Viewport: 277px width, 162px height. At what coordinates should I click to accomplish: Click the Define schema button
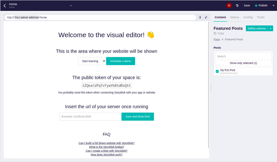point(257,28)
